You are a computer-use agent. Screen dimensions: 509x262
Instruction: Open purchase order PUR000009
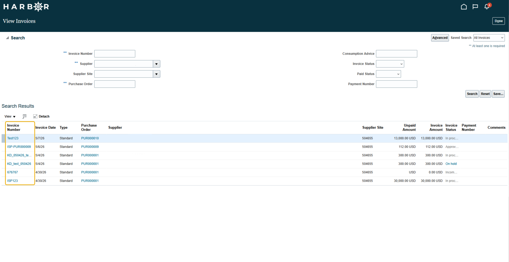point(90,147)
